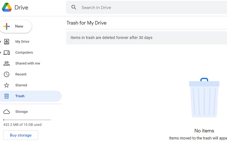Focus the Search in Drive field
Viewport: 227px width, 143px height.
pyautogui.click(x=146, y=8)
